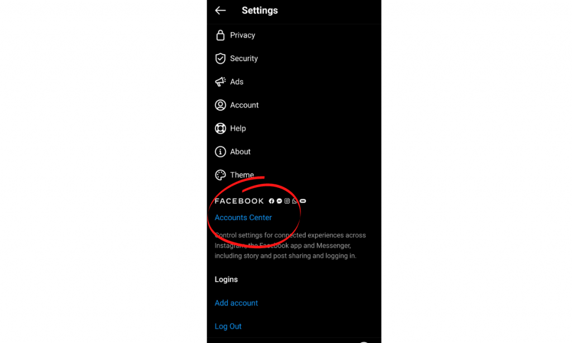572x343 pixels.
Task: Open the Account settings label
Action: (244, 105)
